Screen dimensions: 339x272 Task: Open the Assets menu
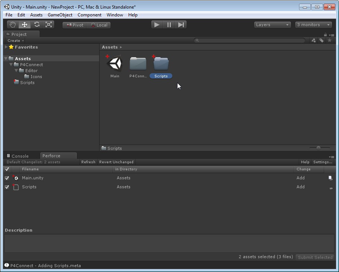36,15
